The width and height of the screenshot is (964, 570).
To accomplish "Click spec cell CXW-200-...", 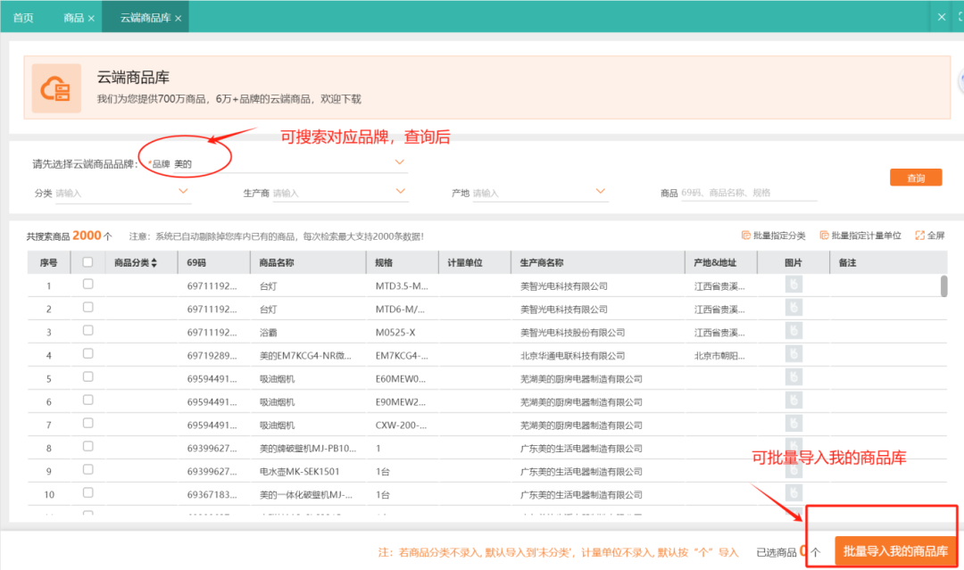I will tap(401, 425).
